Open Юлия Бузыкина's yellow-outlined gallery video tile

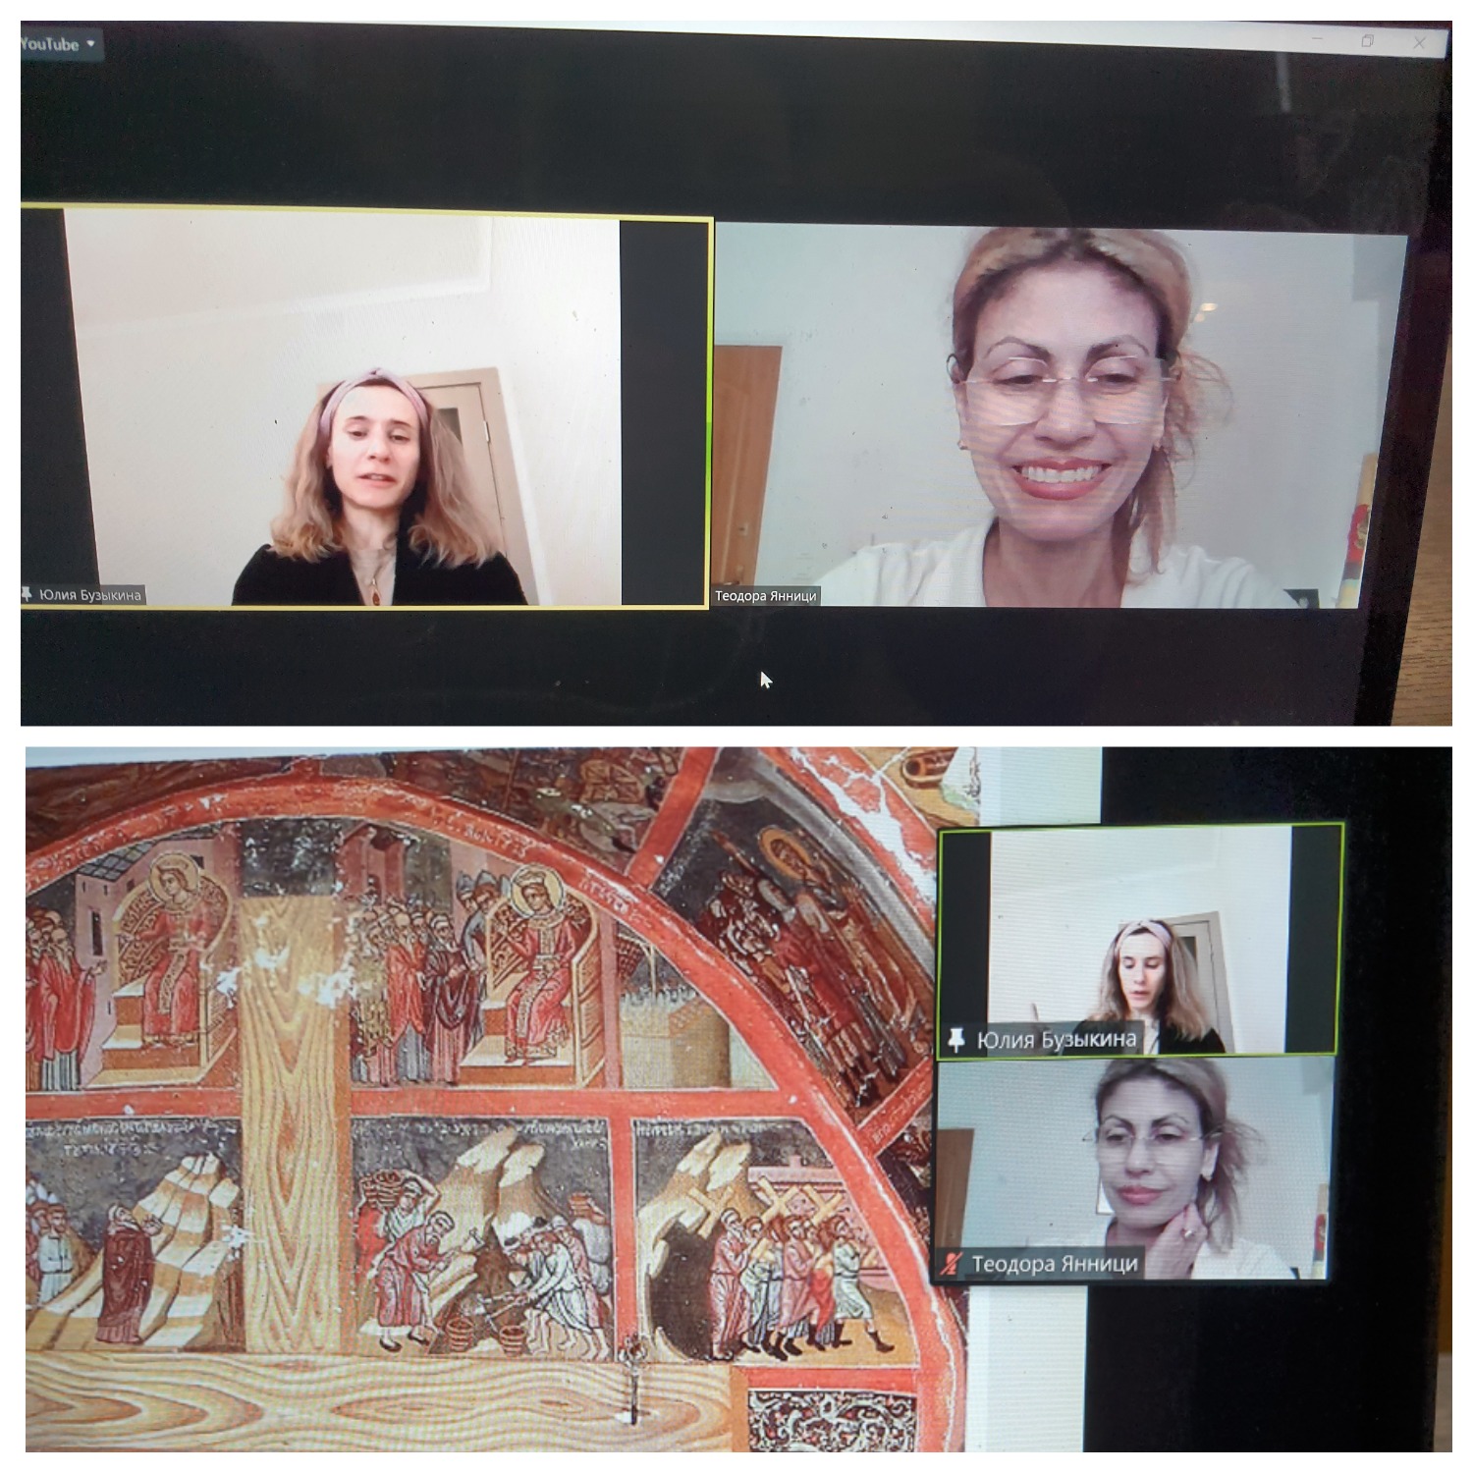tap(365, 408)
